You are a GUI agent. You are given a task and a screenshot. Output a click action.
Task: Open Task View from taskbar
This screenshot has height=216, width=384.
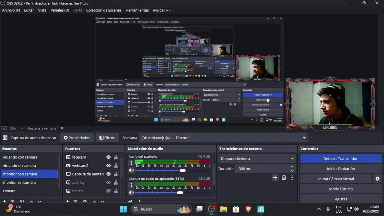coord(199,209)
